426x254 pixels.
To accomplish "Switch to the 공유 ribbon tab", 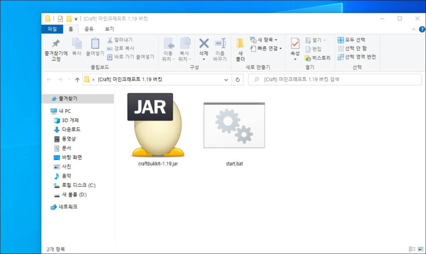I will coord(89,29).
